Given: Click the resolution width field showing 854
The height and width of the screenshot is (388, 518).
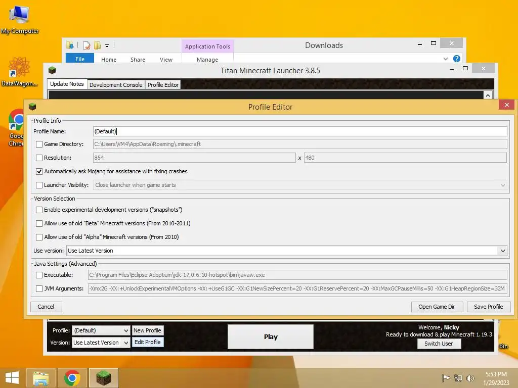Looking at the screenshot, I should [194, 158].
